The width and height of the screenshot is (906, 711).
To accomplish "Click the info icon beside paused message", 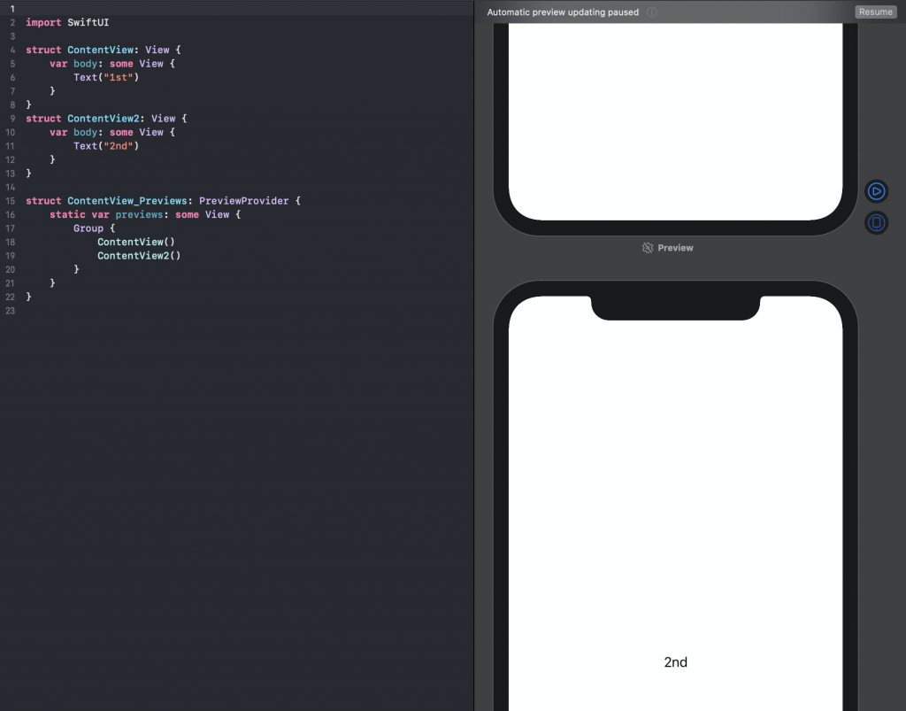I will tap(652, 12).
